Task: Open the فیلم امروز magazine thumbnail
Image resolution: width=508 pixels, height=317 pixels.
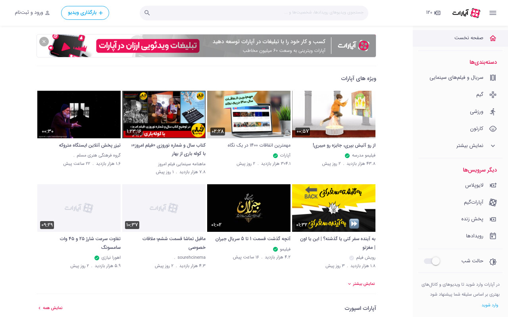Action: coord(164,114)
